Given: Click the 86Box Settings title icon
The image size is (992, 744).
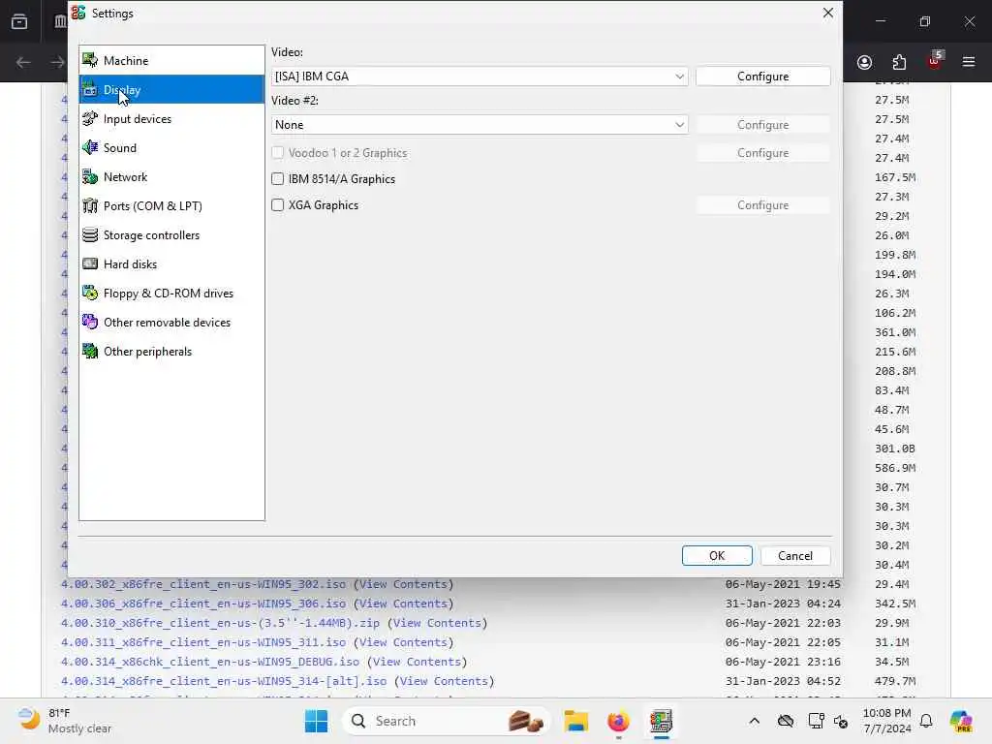Looking at the screenshot, I should click(x=78, y=13).
